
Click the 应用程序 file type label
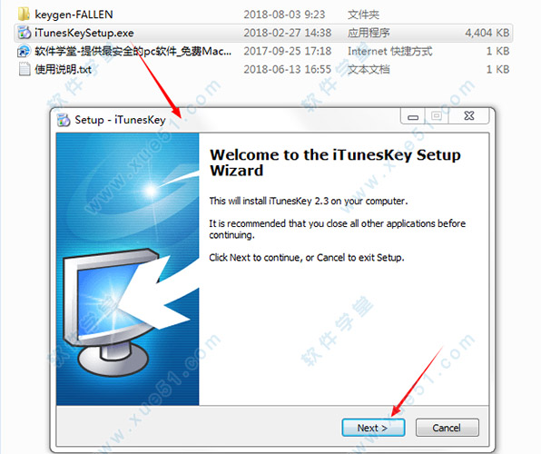(x=369, y=33)
